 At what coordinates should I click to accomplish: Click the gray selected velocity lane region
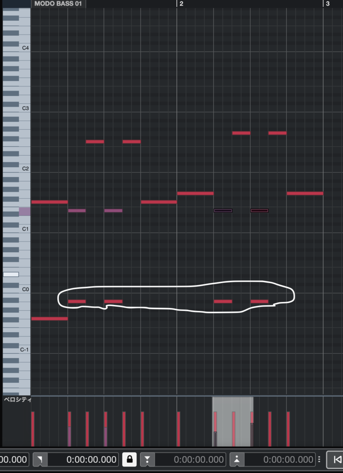(233, 421)
